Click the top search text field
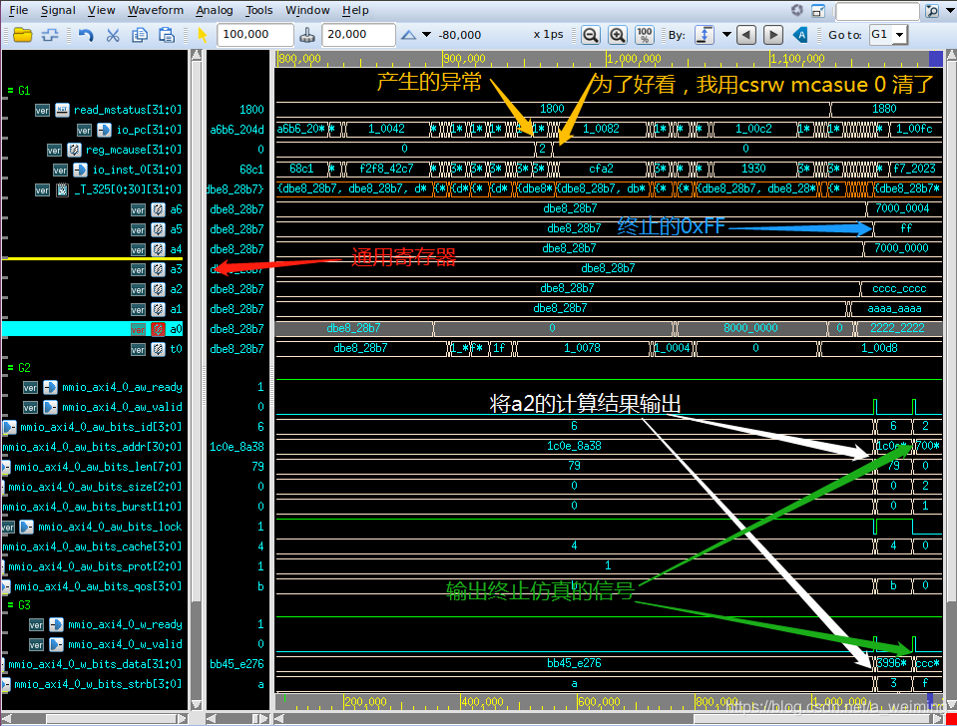 point(877,11)
